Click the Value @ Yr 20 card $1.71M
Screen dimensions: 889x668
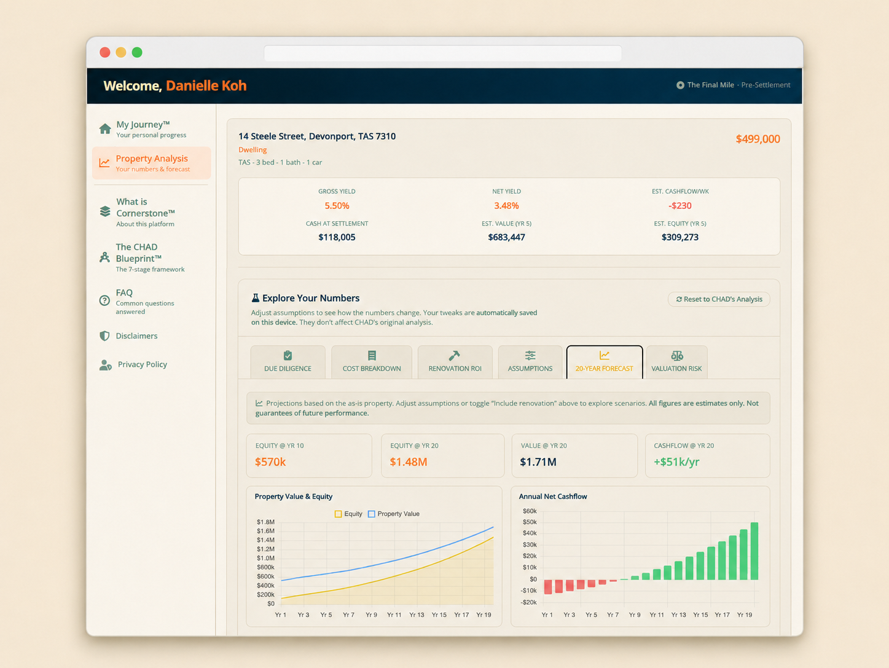coord(574,455)
